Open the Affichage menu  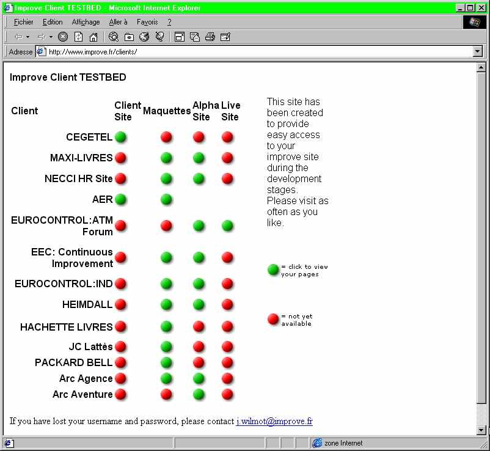[x=86, y=22]
